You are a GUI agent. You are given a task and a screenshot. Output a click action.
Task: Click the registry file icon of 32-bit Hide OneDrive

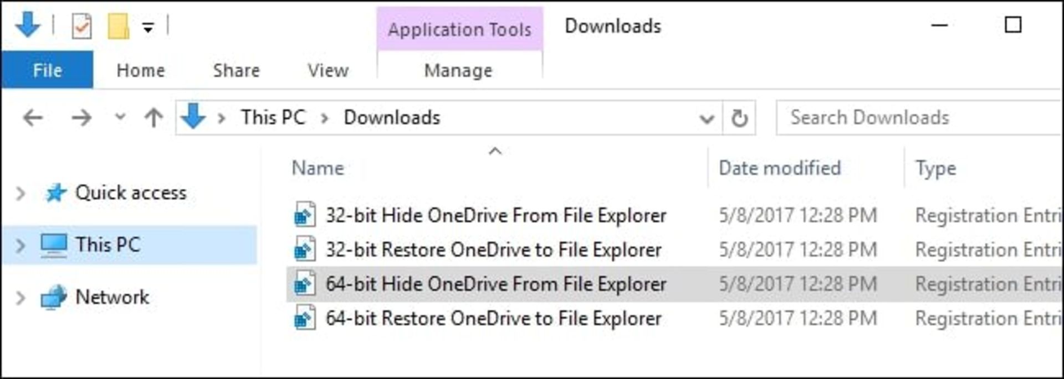point(305,215)
